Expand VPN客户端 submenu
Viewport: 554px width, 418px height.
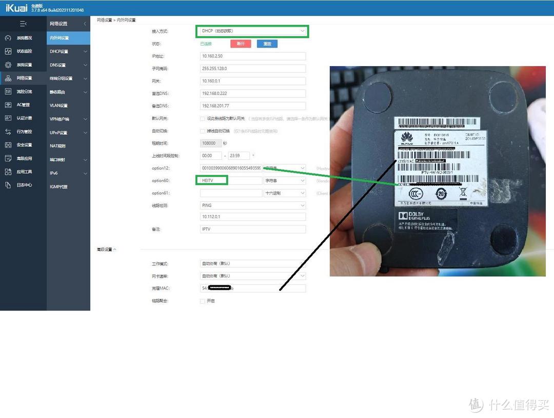[85, 119]
